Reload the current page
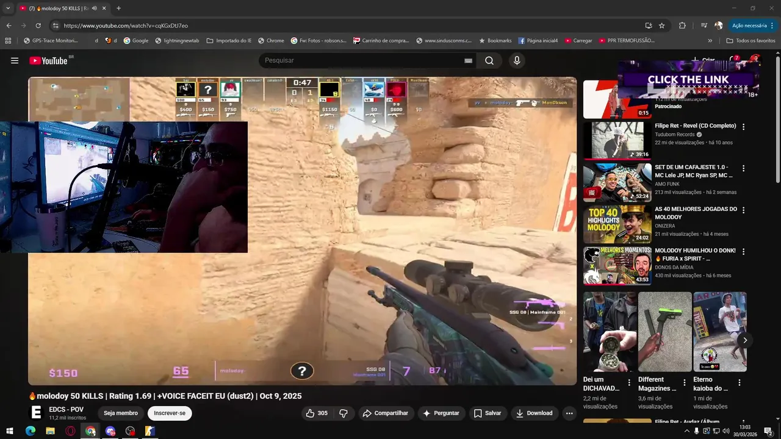This screenshot has height=439, width=781. click(38, 26)
